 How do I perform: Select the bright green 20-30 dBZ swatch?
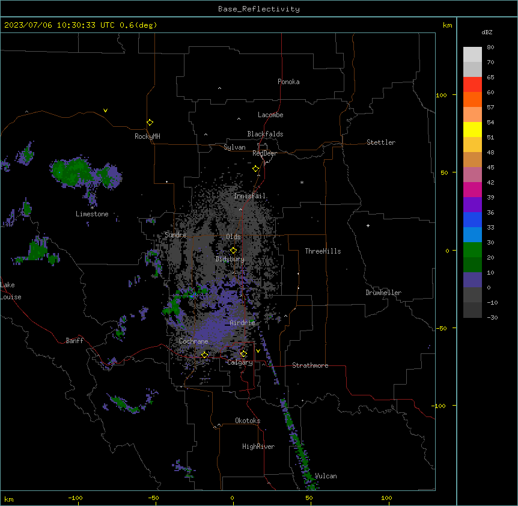[472, 250]
